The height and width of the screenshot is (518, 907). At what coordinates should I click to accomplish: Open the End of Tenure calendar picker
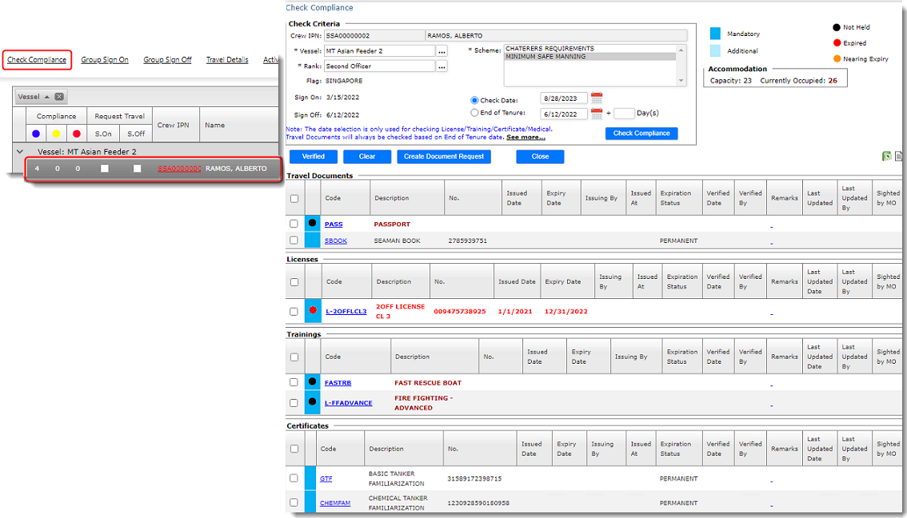(596, 114)
